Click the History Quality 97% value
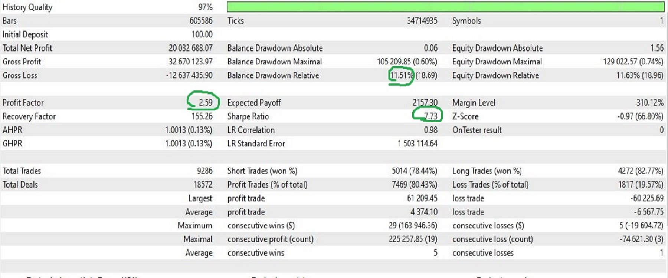The height and width of the screenshot is (278, 668). [205, 7]
